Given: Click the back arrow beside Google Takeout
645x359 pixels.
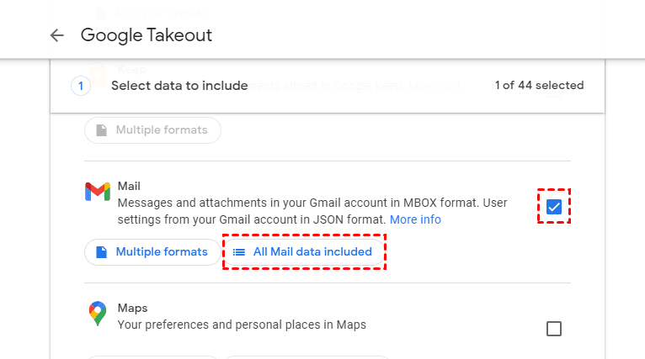Looking at the screenshot, I should click(x=57, y=35).
